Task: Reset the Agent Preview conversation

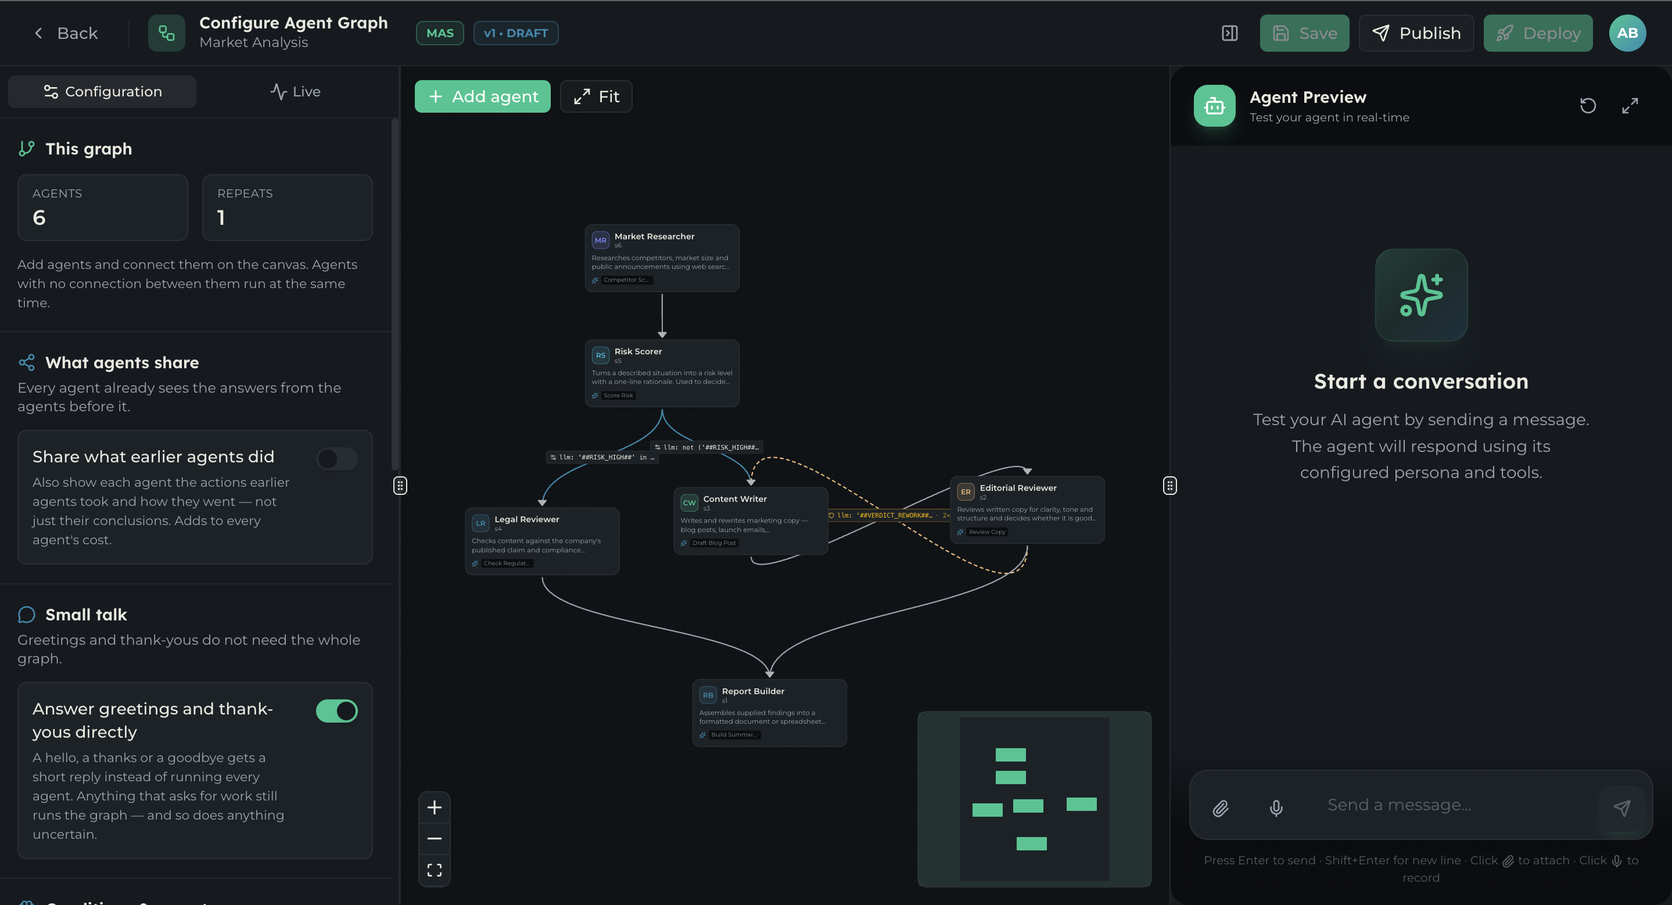Action: pos(1588,106)
